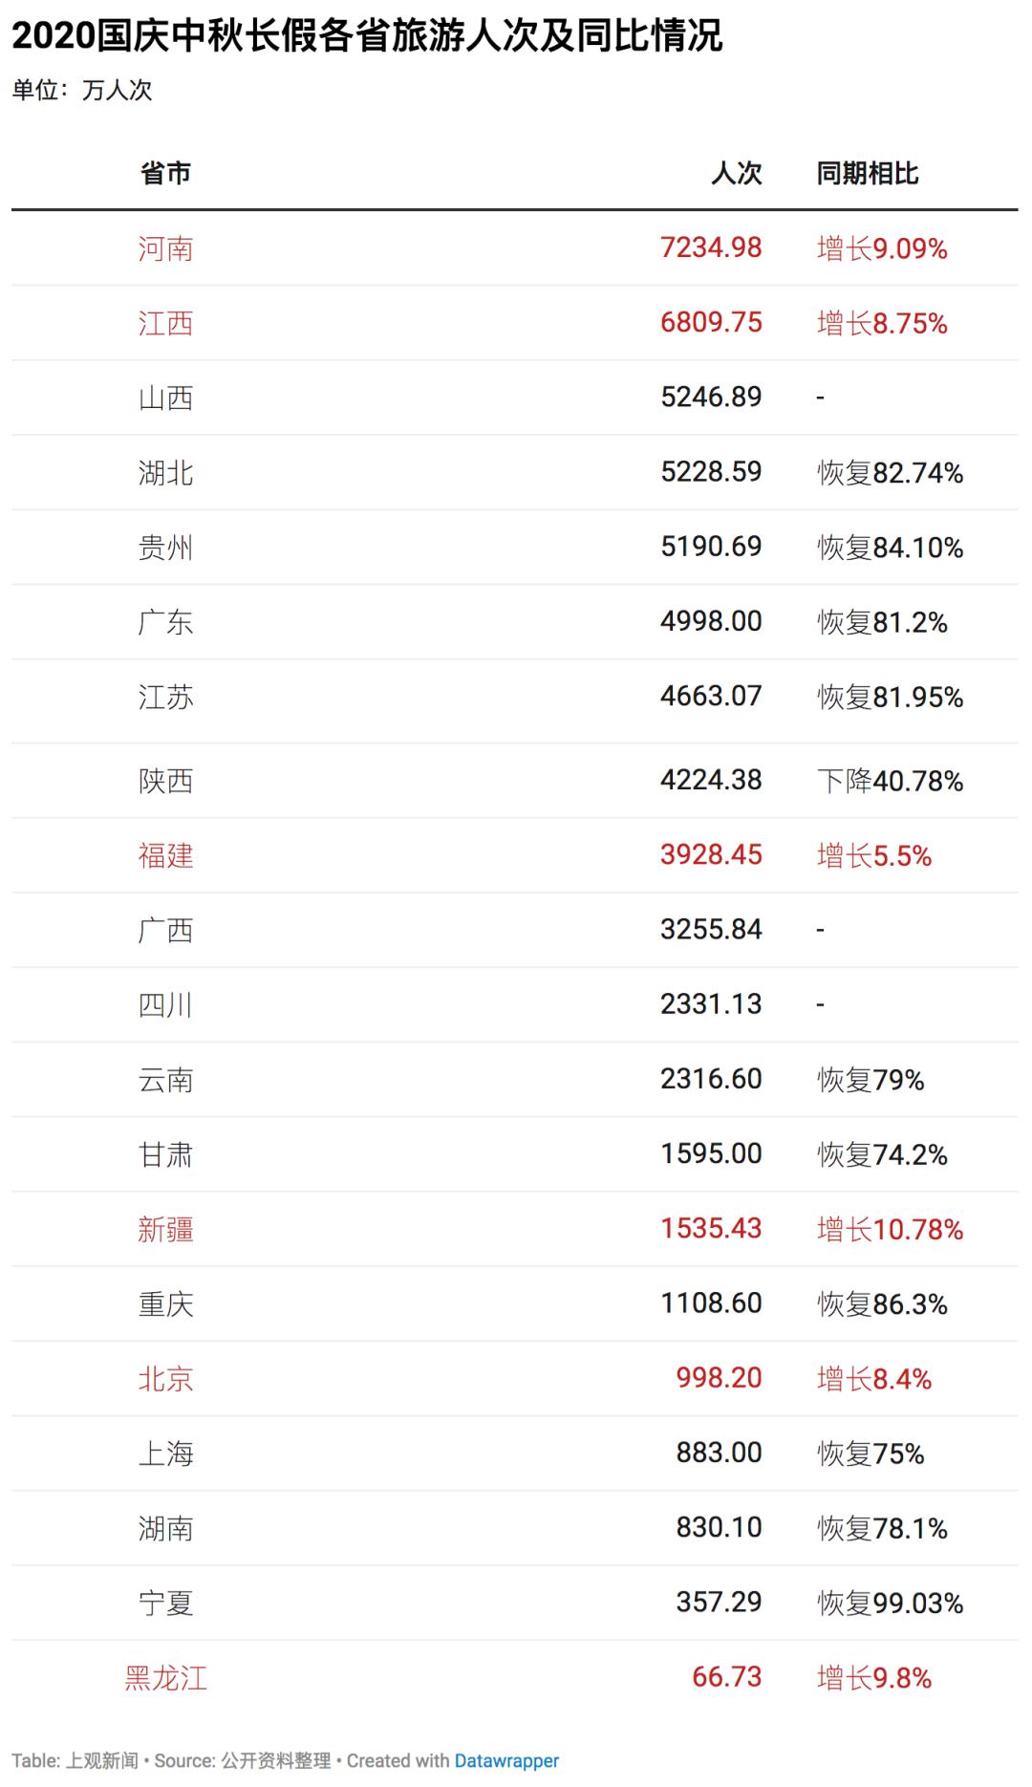Select the 北京 visitor count 998.20
This screenshot has height=1787, width=1032.
click(719, 1378)
